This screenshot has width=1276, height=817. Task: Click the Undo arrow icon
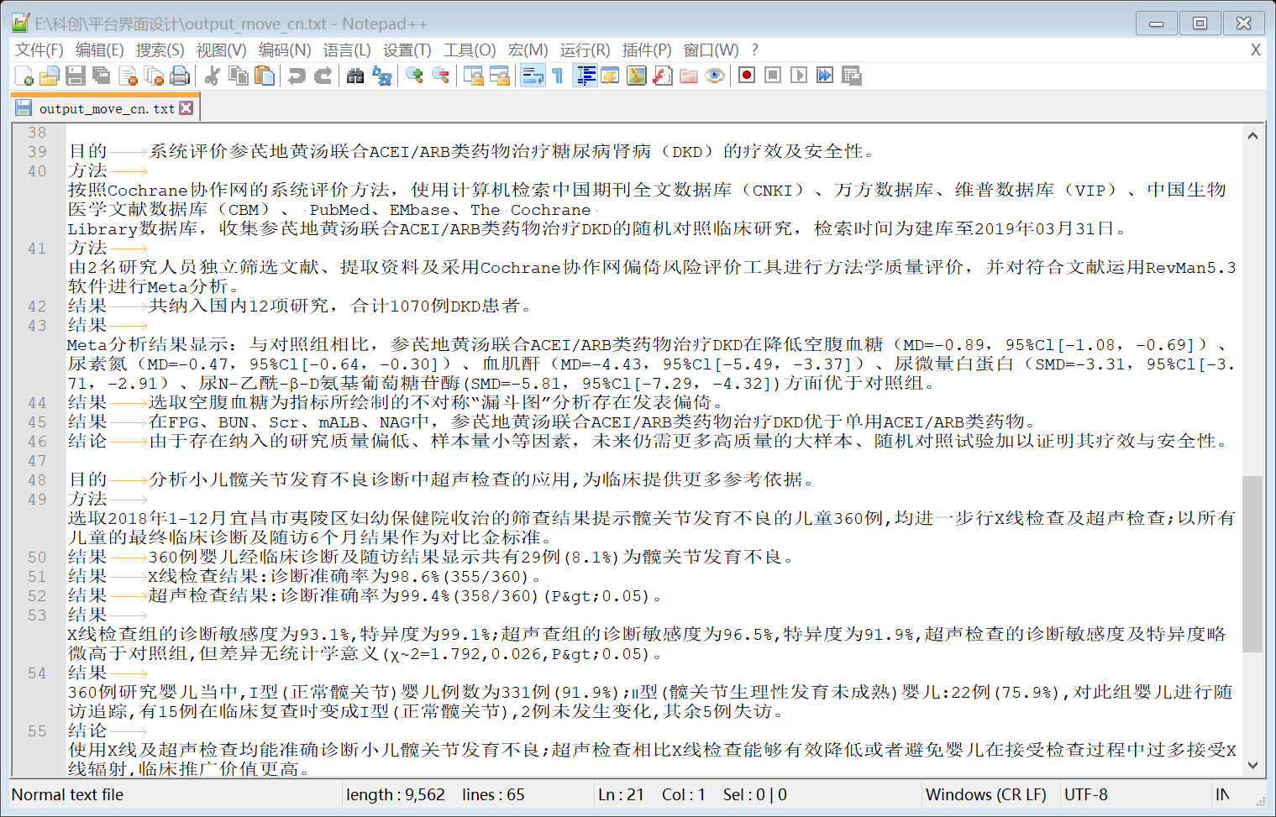click(297, 76)
